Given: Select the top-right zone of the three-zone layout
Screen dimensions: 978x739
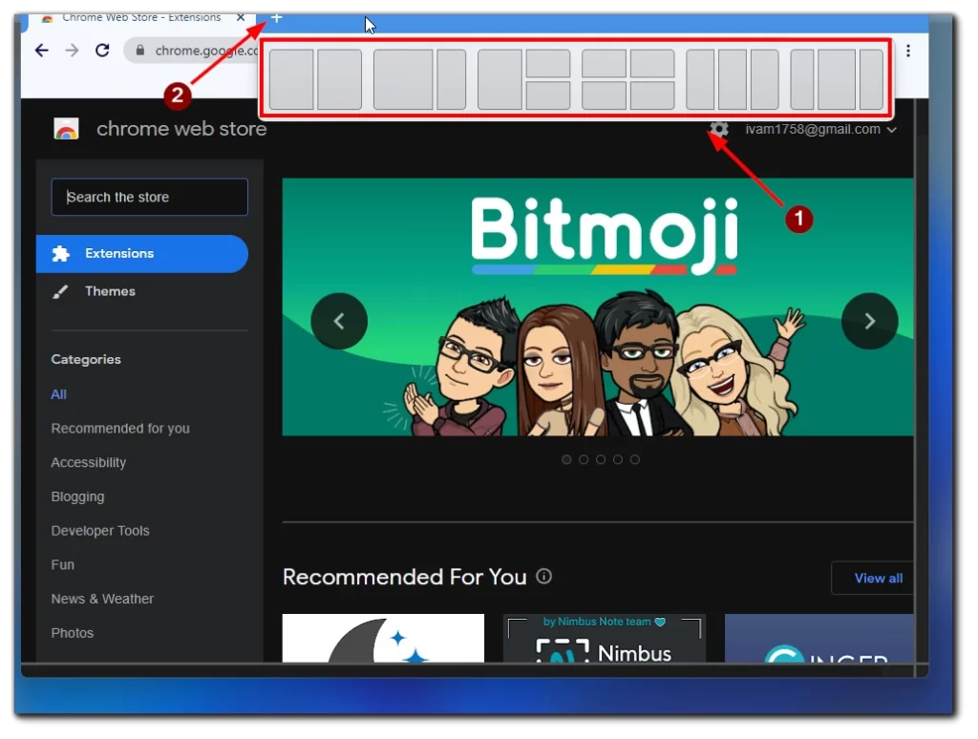Looking at the screenshot, I should click(548, 64).
